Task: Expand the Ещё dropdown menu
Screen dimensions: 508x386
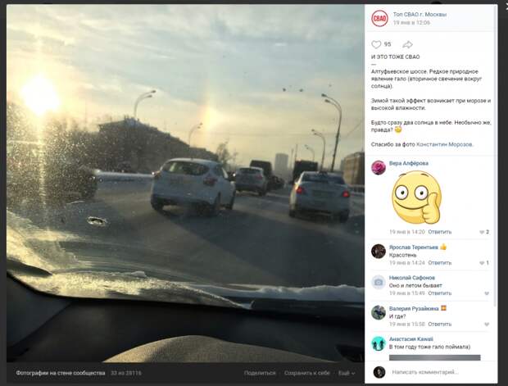Action: point(347,373)
